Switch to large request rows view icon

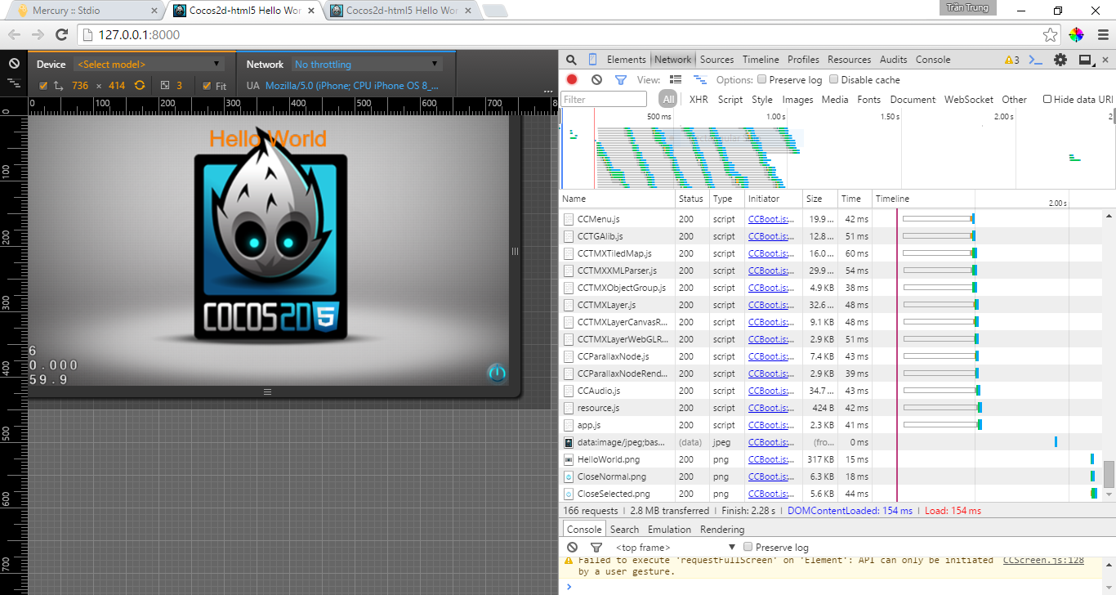point(676,79)
